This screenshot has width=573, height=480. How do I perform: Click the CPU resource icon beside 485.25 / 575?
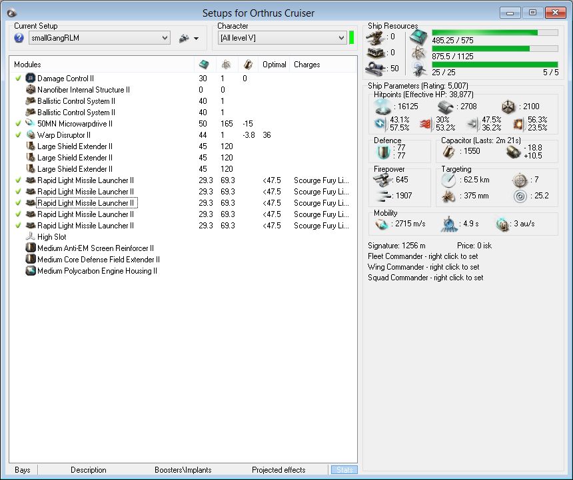(x=419, y=37)
